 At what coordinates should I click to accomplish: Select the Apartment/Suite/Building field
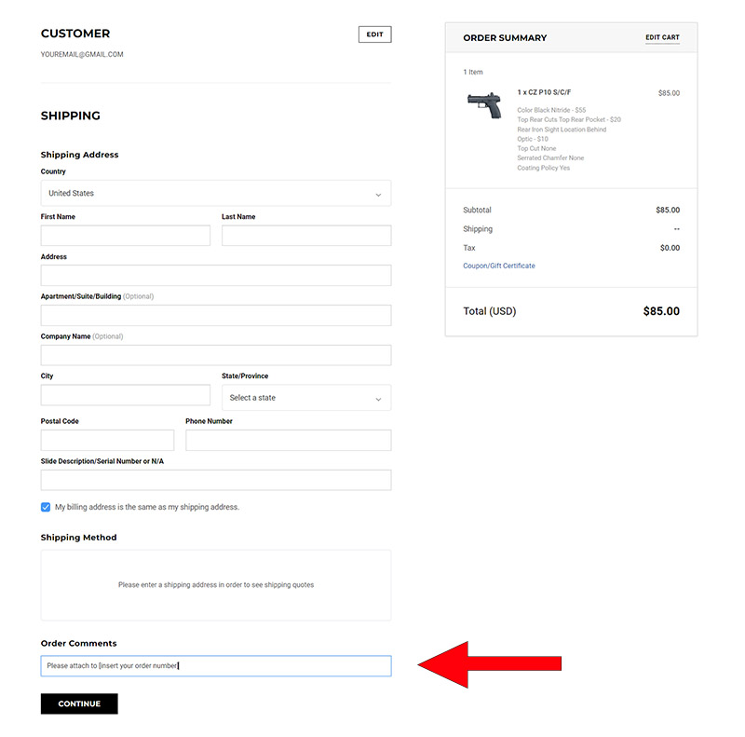coord(215,316)
